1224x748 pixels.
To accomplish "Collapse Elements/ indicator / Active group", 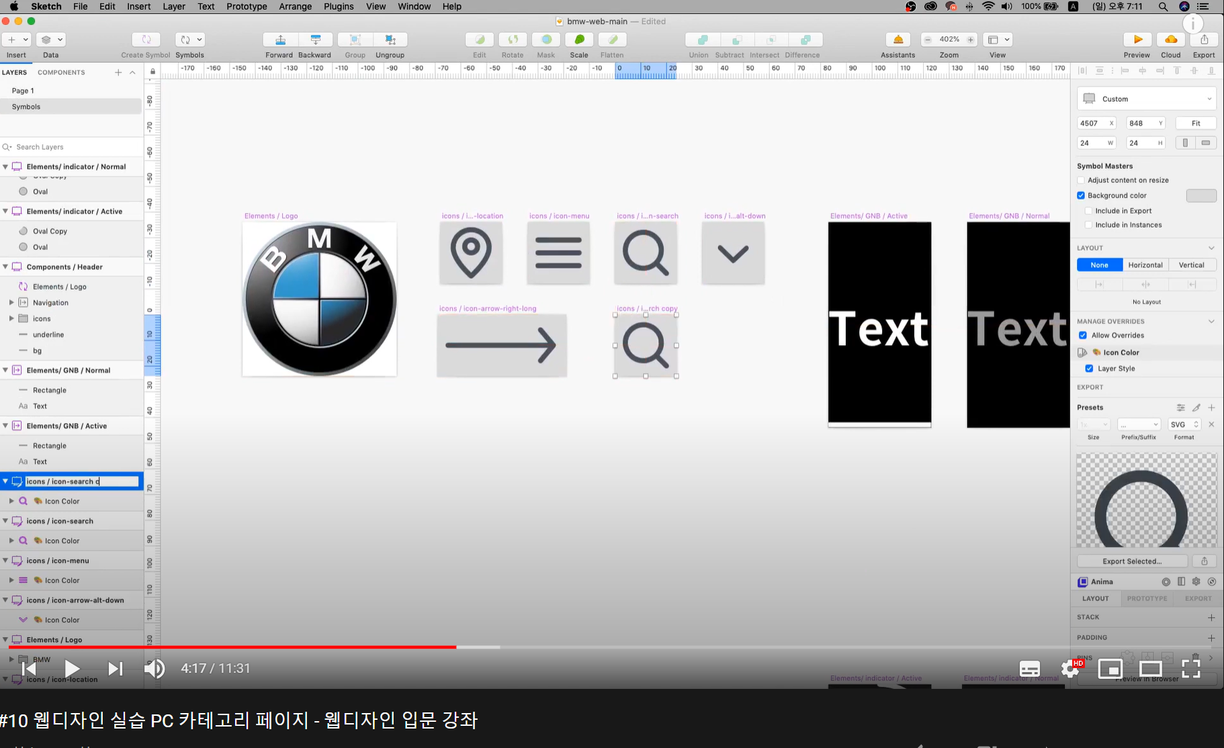I will pyautogui.click(x=5, y=211).
